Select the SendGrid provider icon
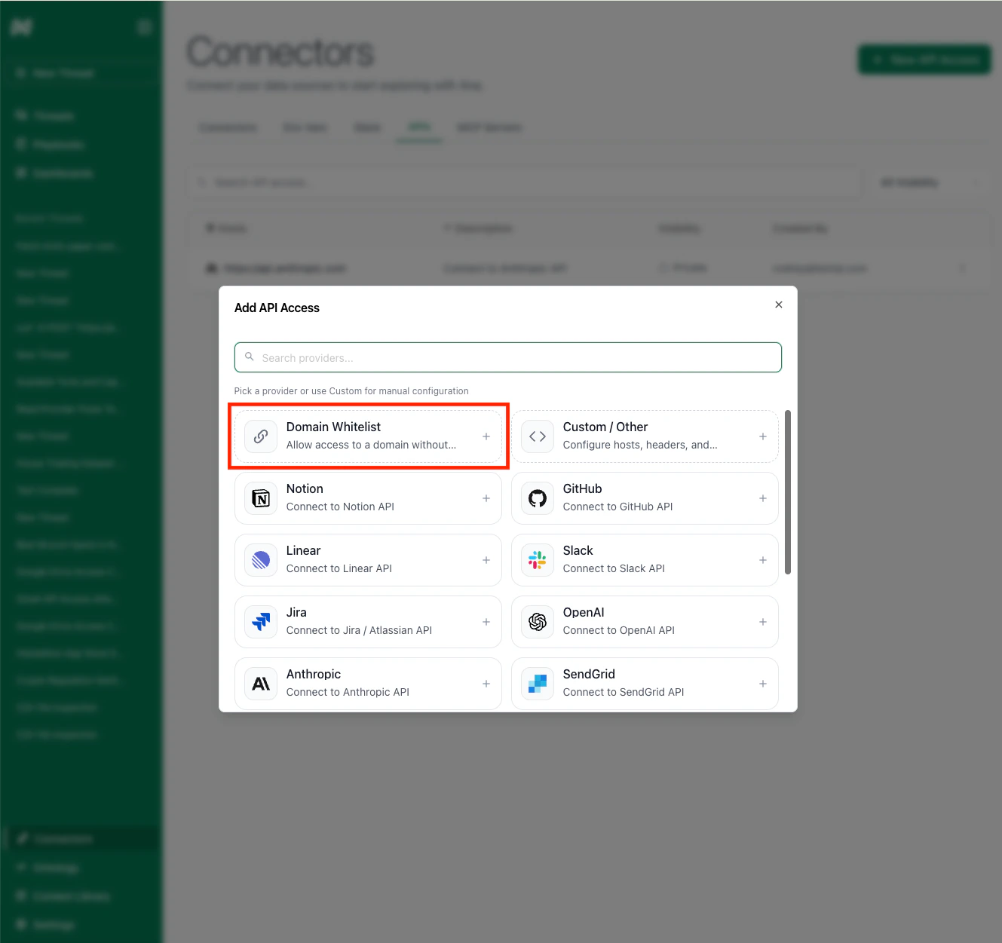The width and height of the screenshot is (1002, 943). tap(537, 684)
